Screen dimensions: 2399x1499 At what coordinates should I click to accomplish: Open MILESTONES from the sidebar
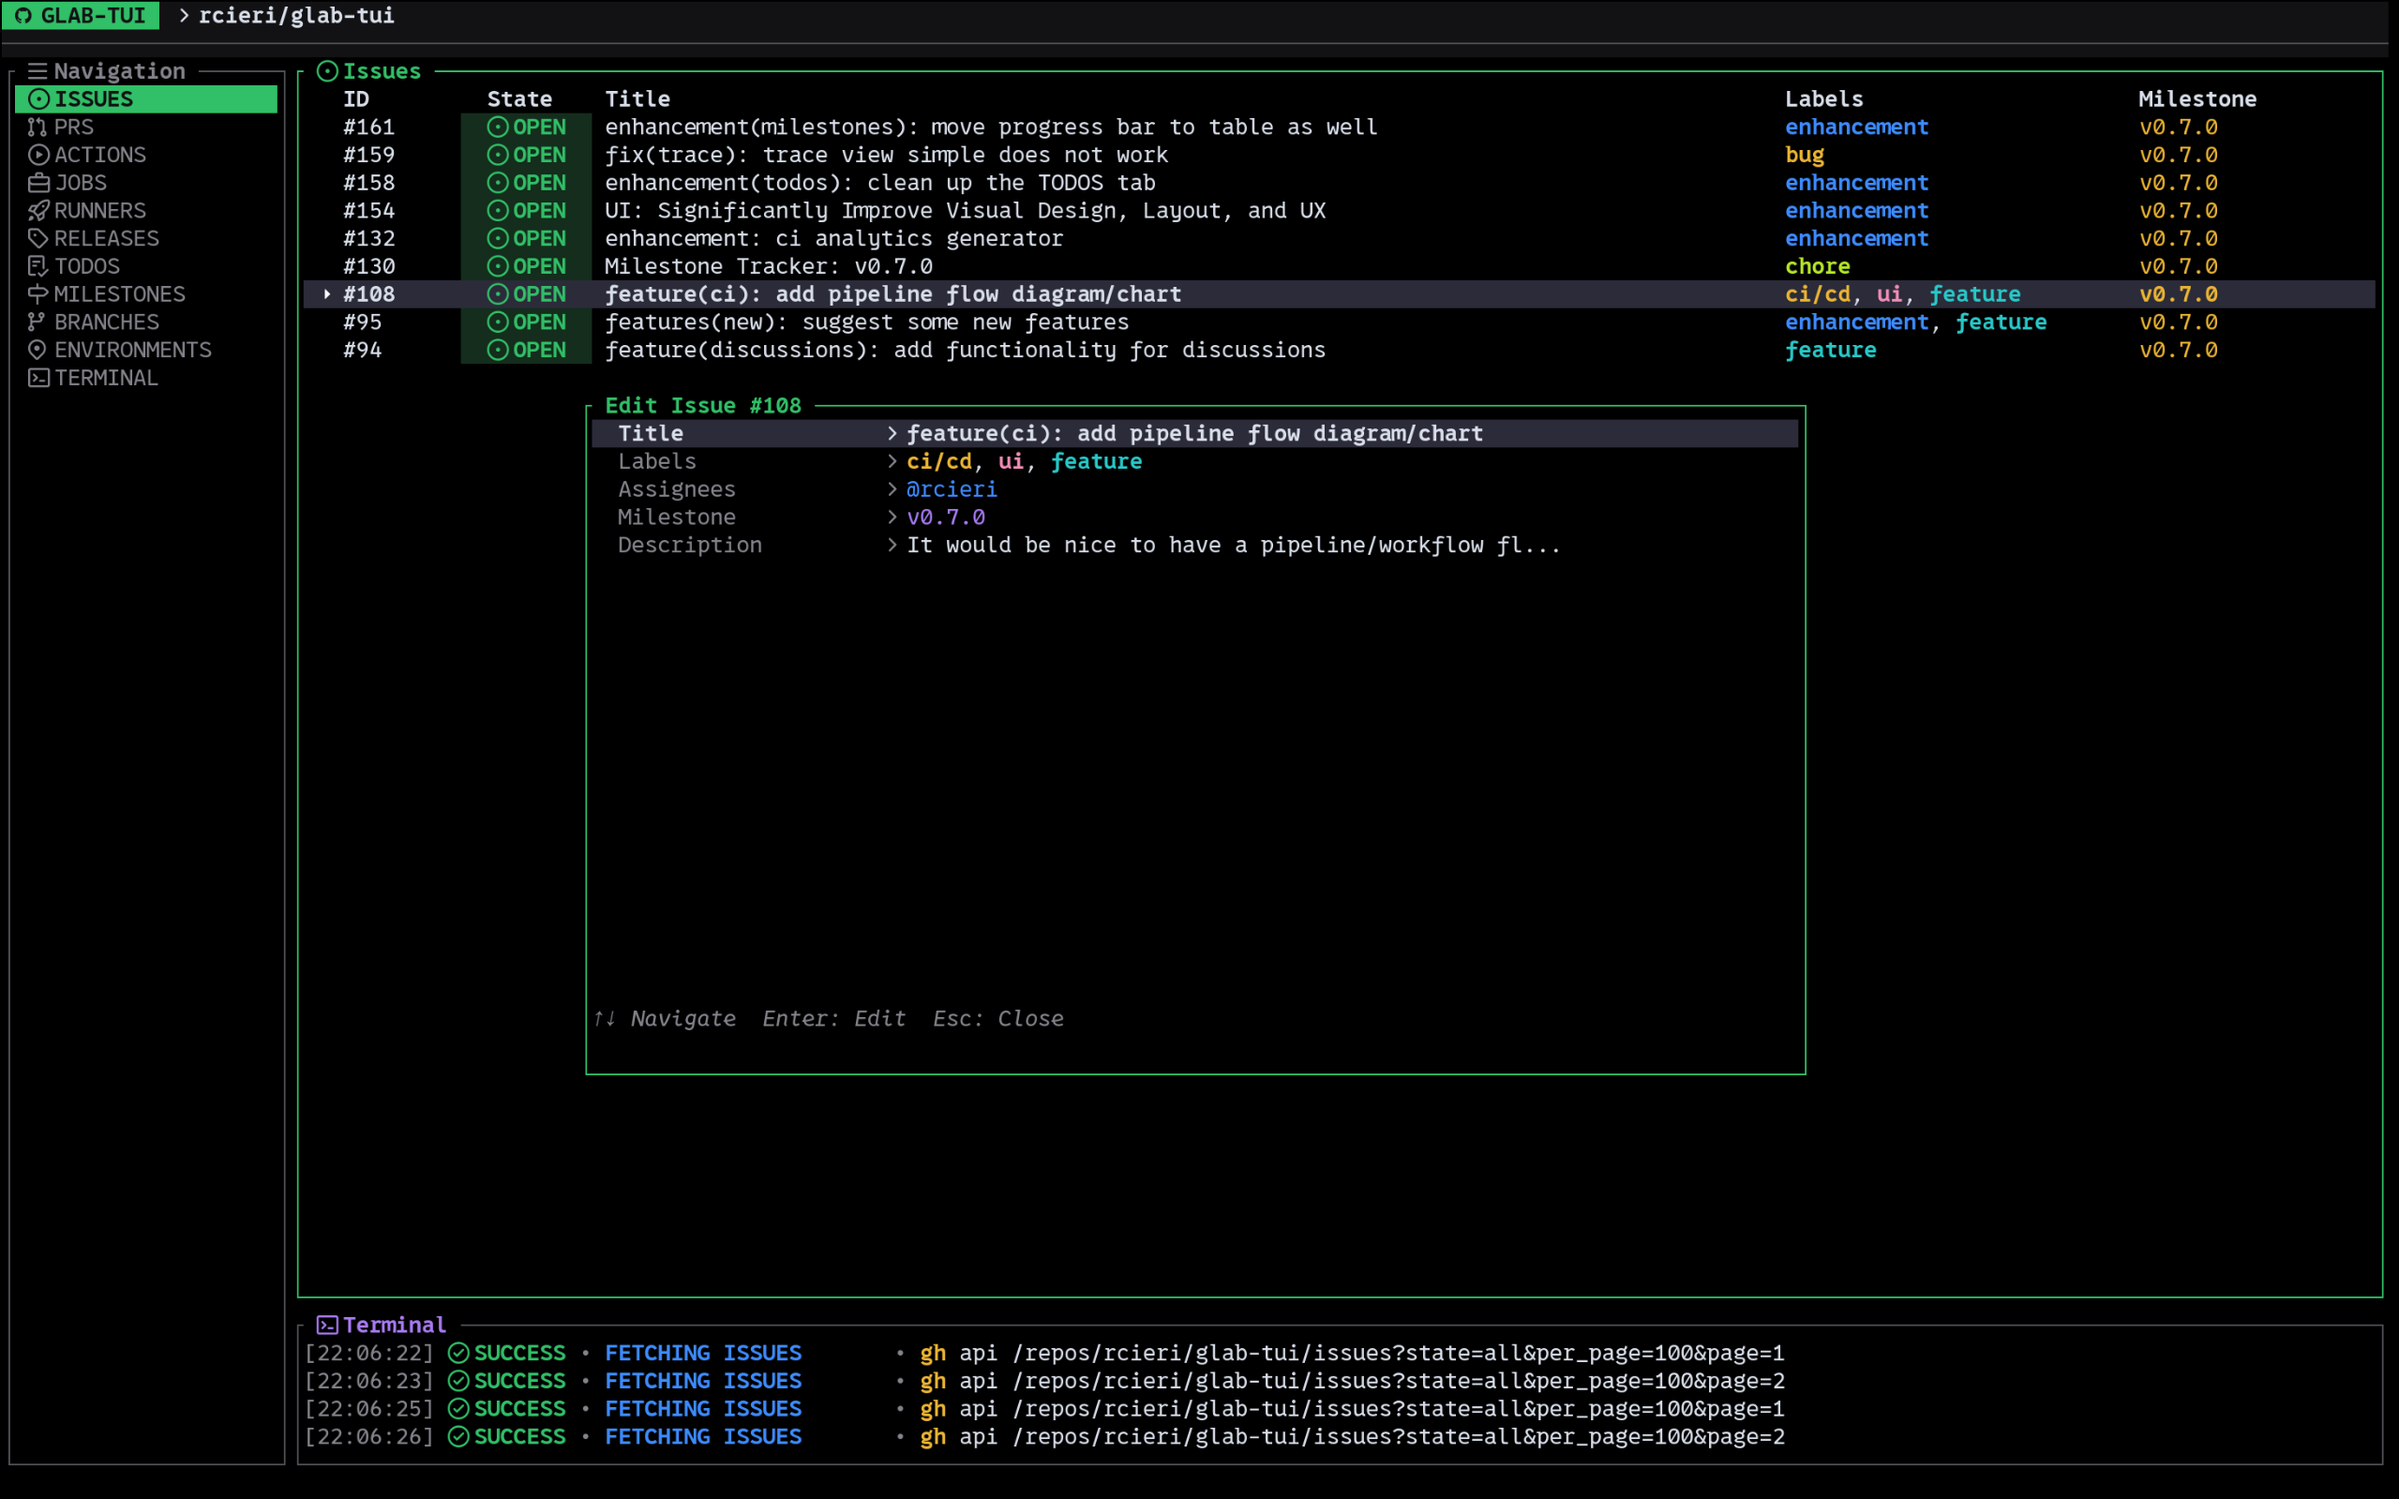(x=145, y=293)
